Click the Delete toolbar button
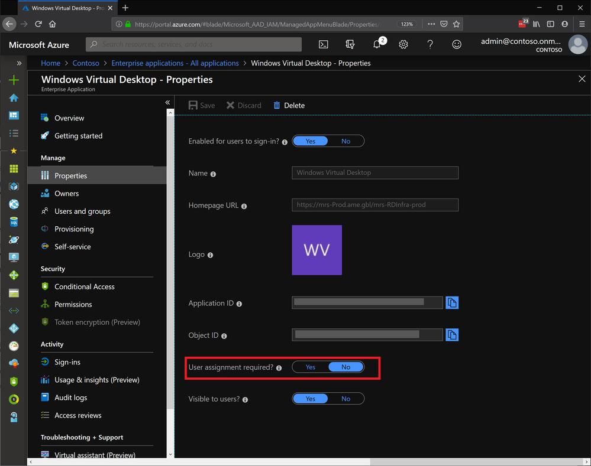This screenshot has height=466, width=591. click(289, 105)
